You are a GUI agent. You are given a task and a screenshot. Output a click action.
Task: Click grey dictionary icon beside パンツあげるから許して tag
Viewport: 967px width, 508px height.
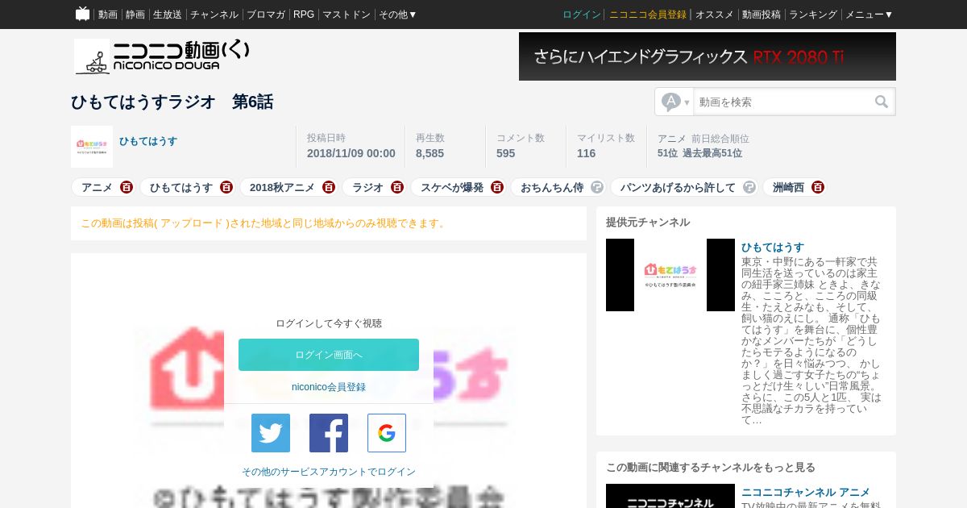pyautogui.click(x=749, y=187)
